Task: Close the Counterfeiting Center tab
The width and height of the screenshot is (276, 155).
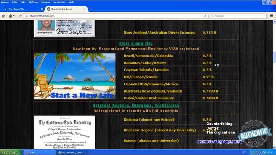Action: [x=85, y=9]
